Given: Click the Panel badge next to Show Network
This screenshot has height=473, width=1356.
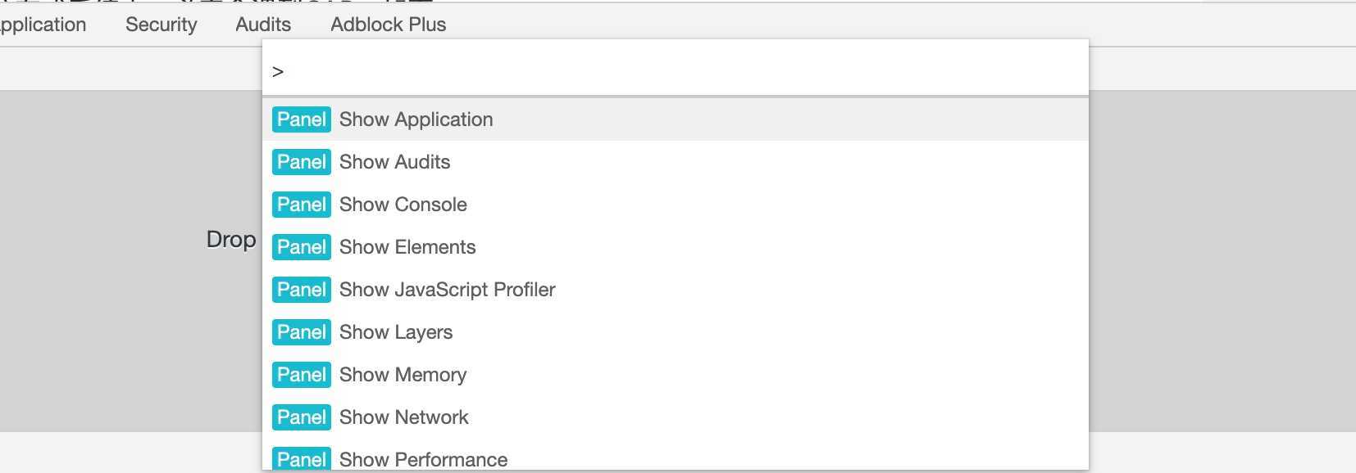Looking at the screenshot, I should tap(301, 417).
